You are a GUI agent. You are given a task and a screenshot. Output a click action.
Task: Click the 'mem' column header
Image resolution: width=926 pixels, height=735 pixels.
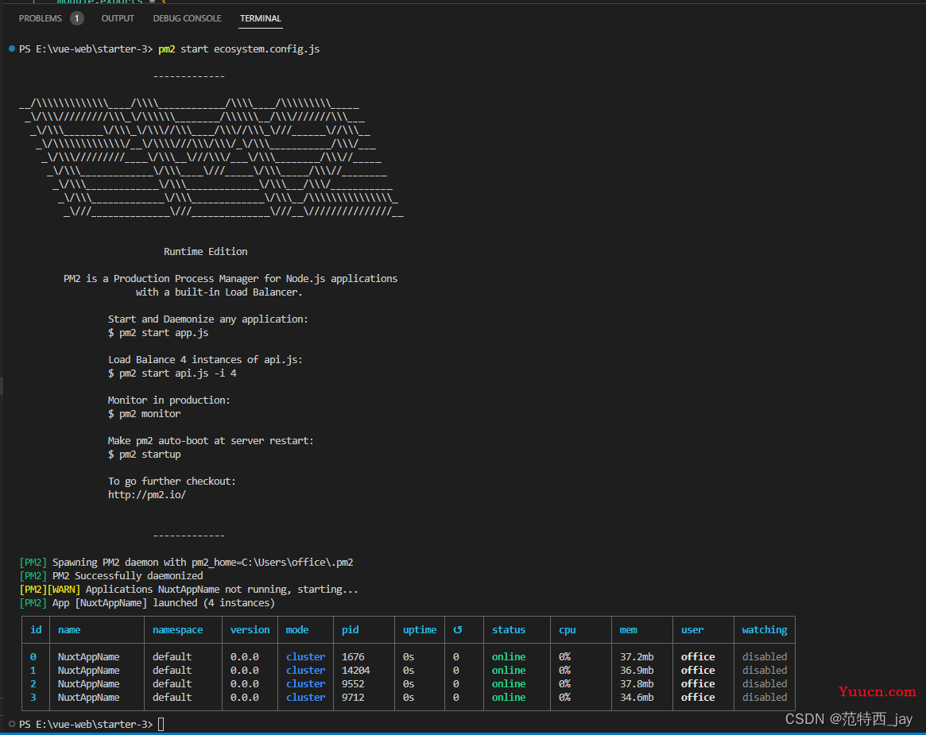pyautogui.click(x=629, y=630)
